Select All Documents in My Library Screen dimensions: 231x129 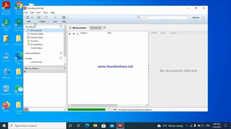(x=36, y=30)
